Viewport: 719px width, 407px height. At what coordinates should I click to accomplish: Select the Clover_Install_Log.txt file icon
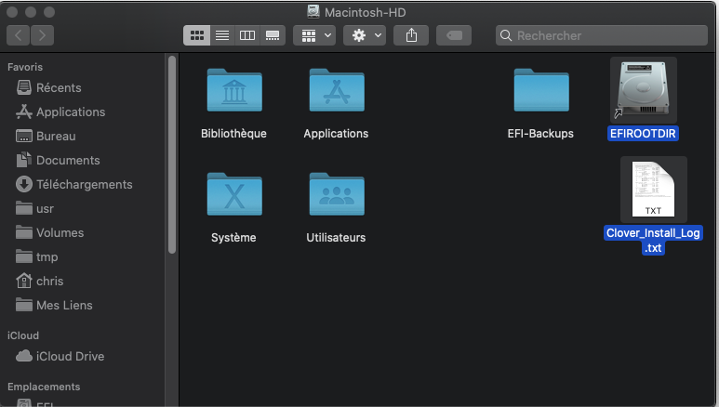654,190
